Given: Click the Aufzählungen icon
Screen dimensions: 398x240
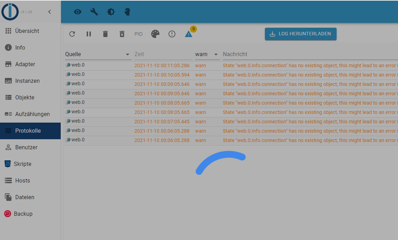Looking at the screenshot, I should 8,114.
